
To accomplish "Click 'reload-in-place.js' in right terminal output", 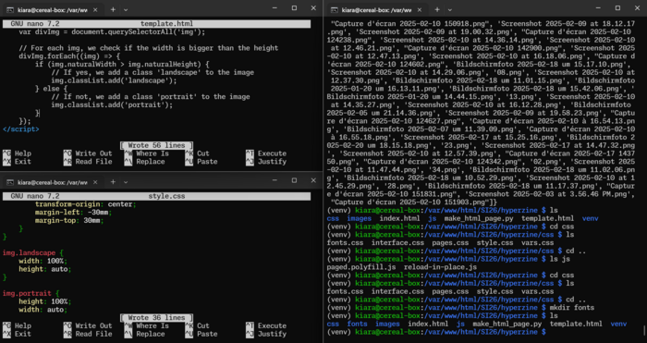I will click(x=440, y=267).
